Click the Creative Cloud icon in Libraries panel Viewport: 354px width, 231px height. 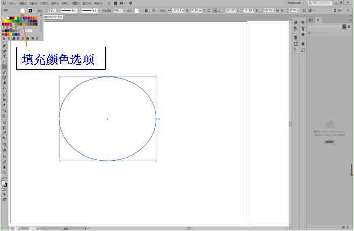pos(330,124)
